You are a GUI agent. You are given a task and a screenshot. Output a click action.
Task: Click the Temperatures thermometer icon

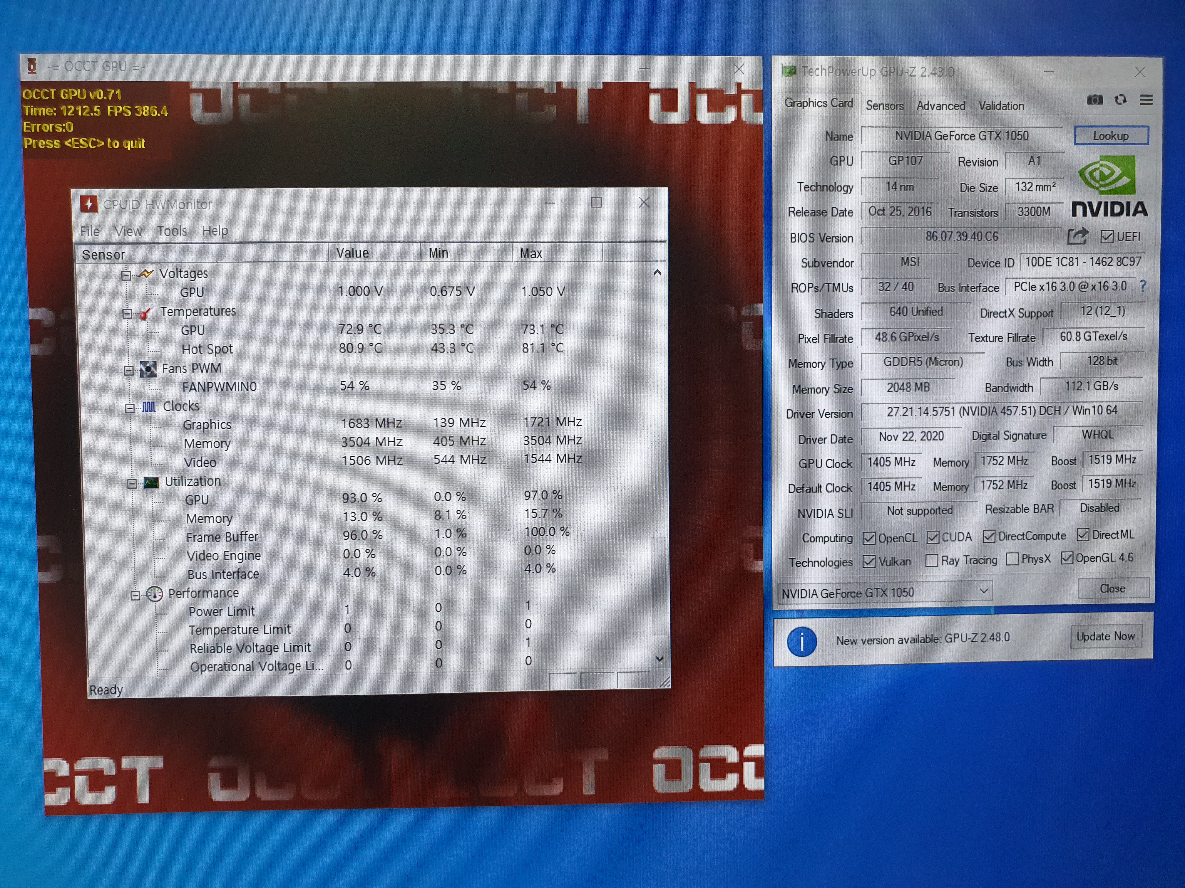coord(146,312)
